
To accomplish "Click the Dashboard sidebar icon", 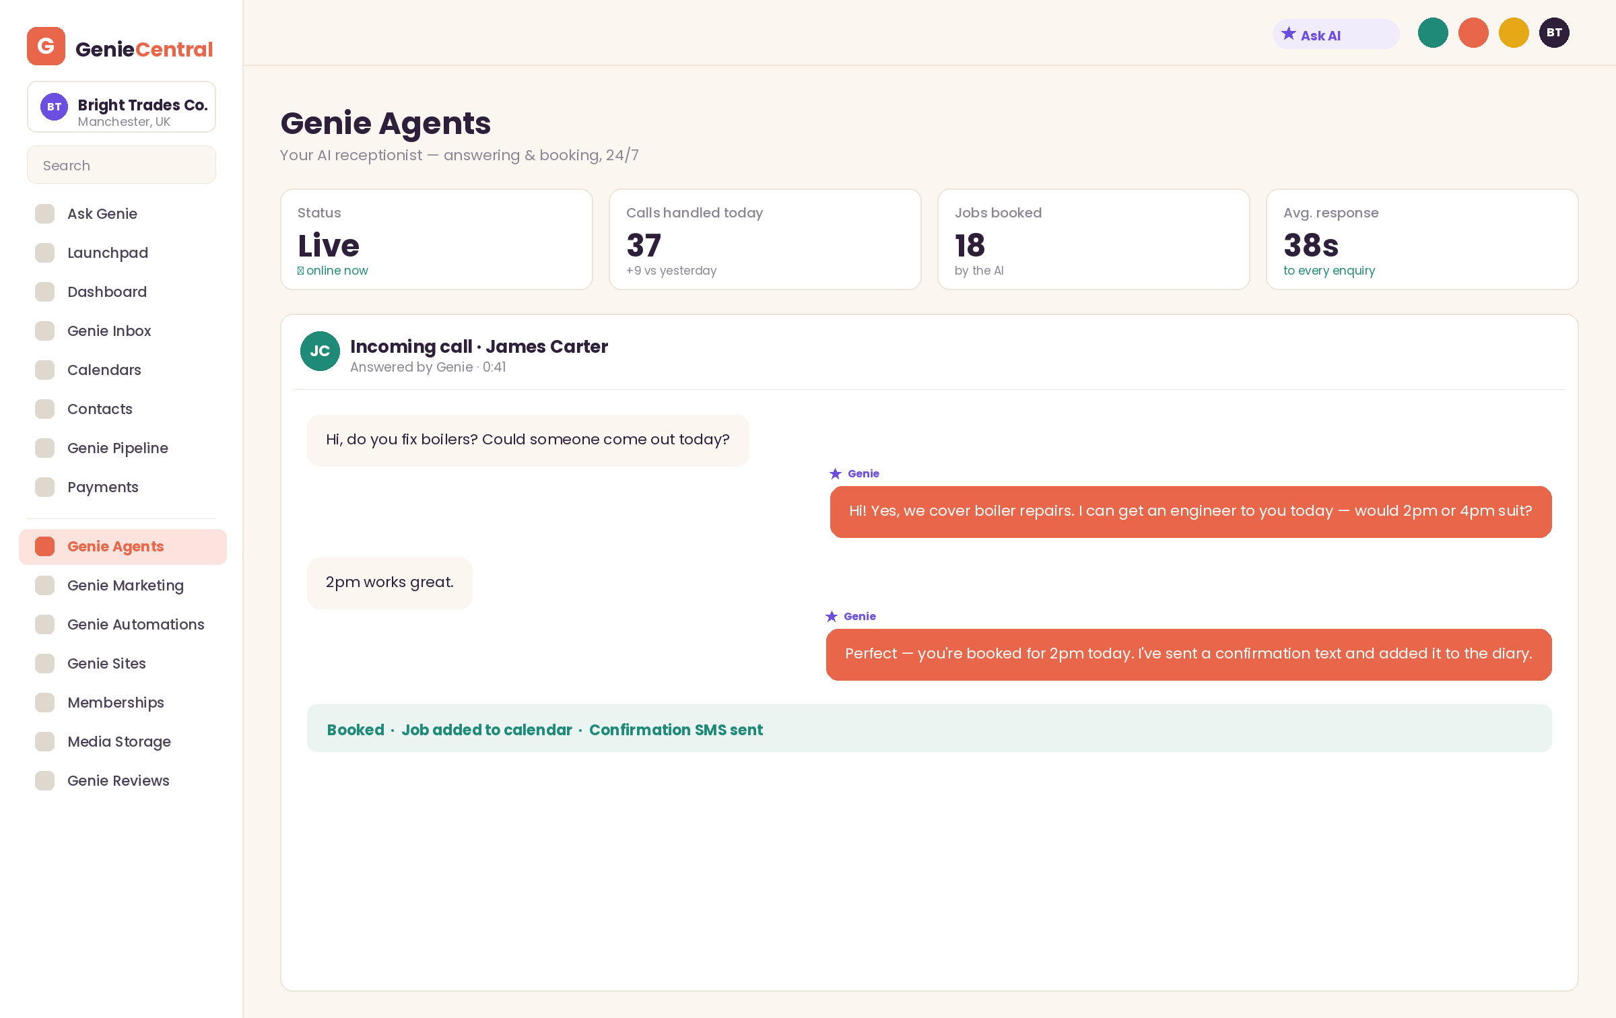I will click(44, 292).
